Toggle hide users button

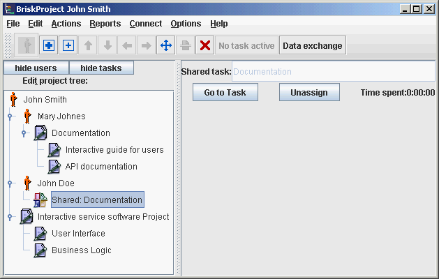coord(36,68)
